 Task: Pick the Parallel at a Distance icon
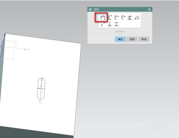click(130, 18)
